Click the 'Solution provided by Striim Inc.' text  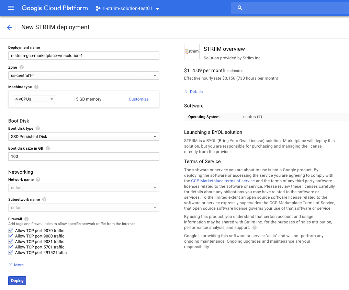(233, 58)
